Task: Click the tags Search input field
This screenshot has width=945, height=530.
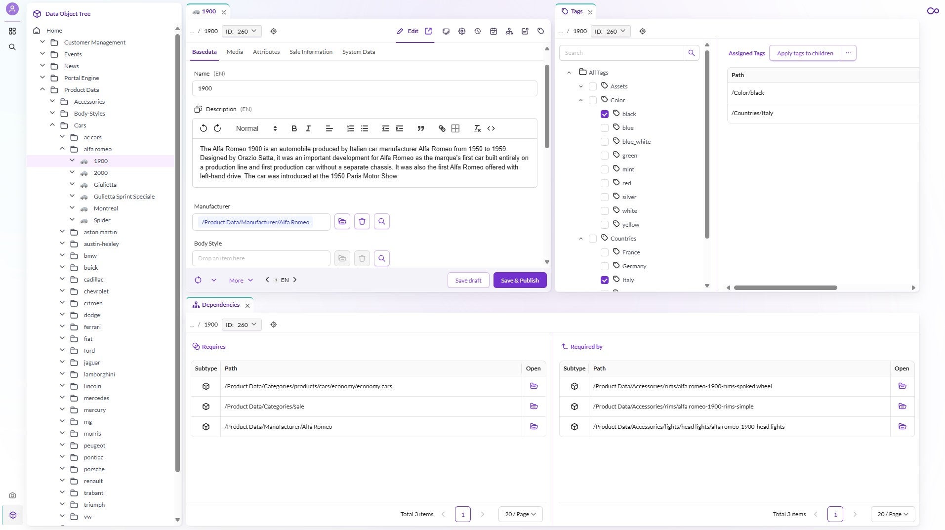Action: [621, 53]
